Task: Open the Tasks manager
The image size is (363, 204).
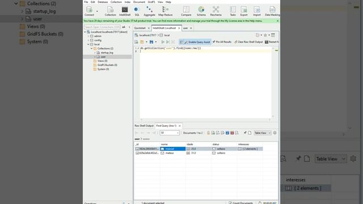Action: coord(233,11)
